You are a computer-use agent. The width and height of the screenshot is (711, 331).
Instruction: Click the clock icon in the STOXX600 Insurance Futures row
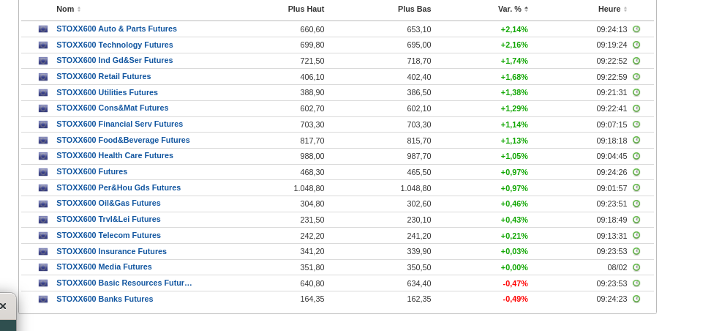[x=636, y=252]
